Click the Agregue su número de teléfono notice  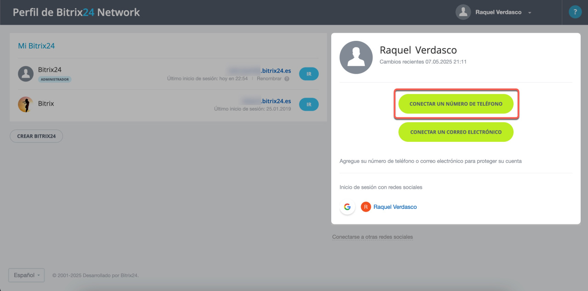coord(430,161)
